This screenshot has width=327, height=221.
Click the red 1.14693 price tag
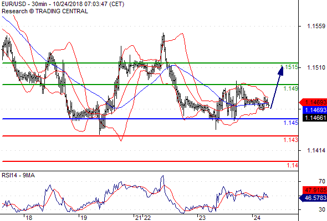[x=313, y=102]
